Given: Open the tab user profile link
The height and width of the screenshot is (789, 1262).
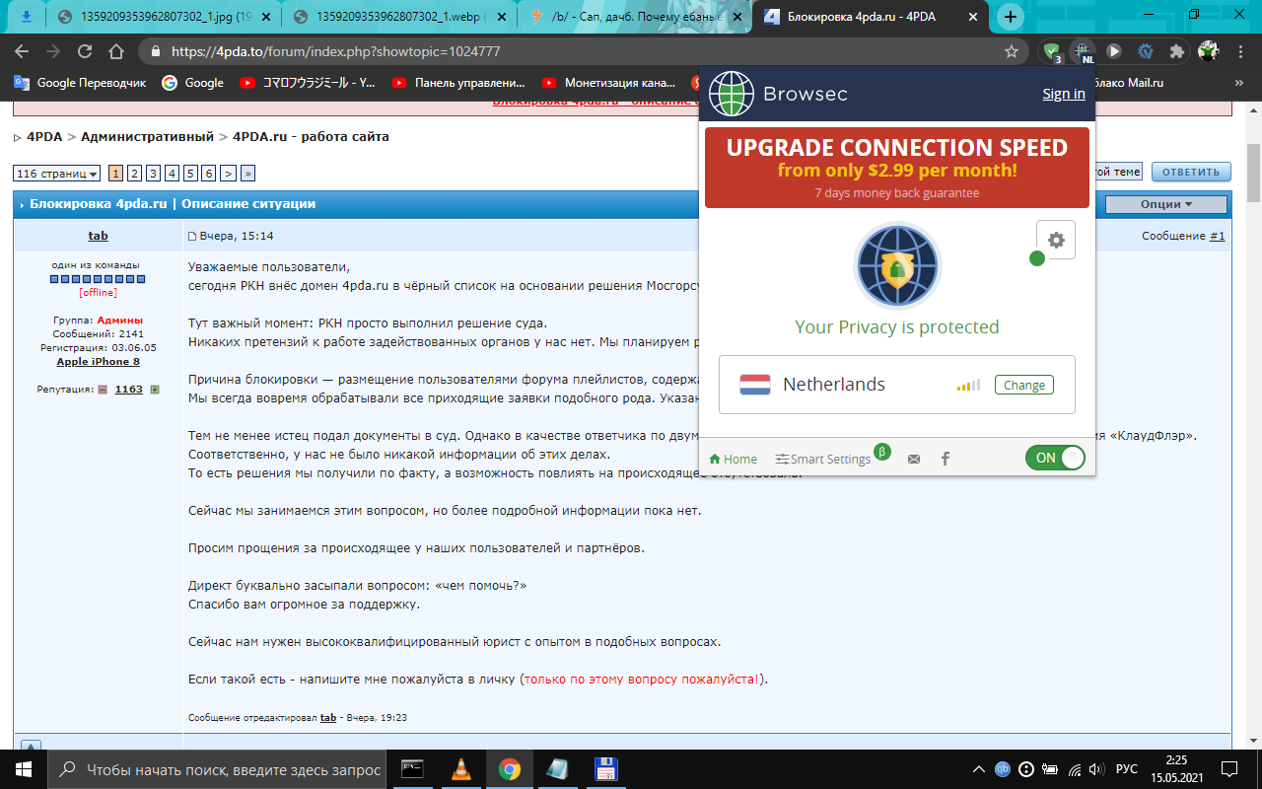Looking at the screenshot, I should [x=98, y=236].
